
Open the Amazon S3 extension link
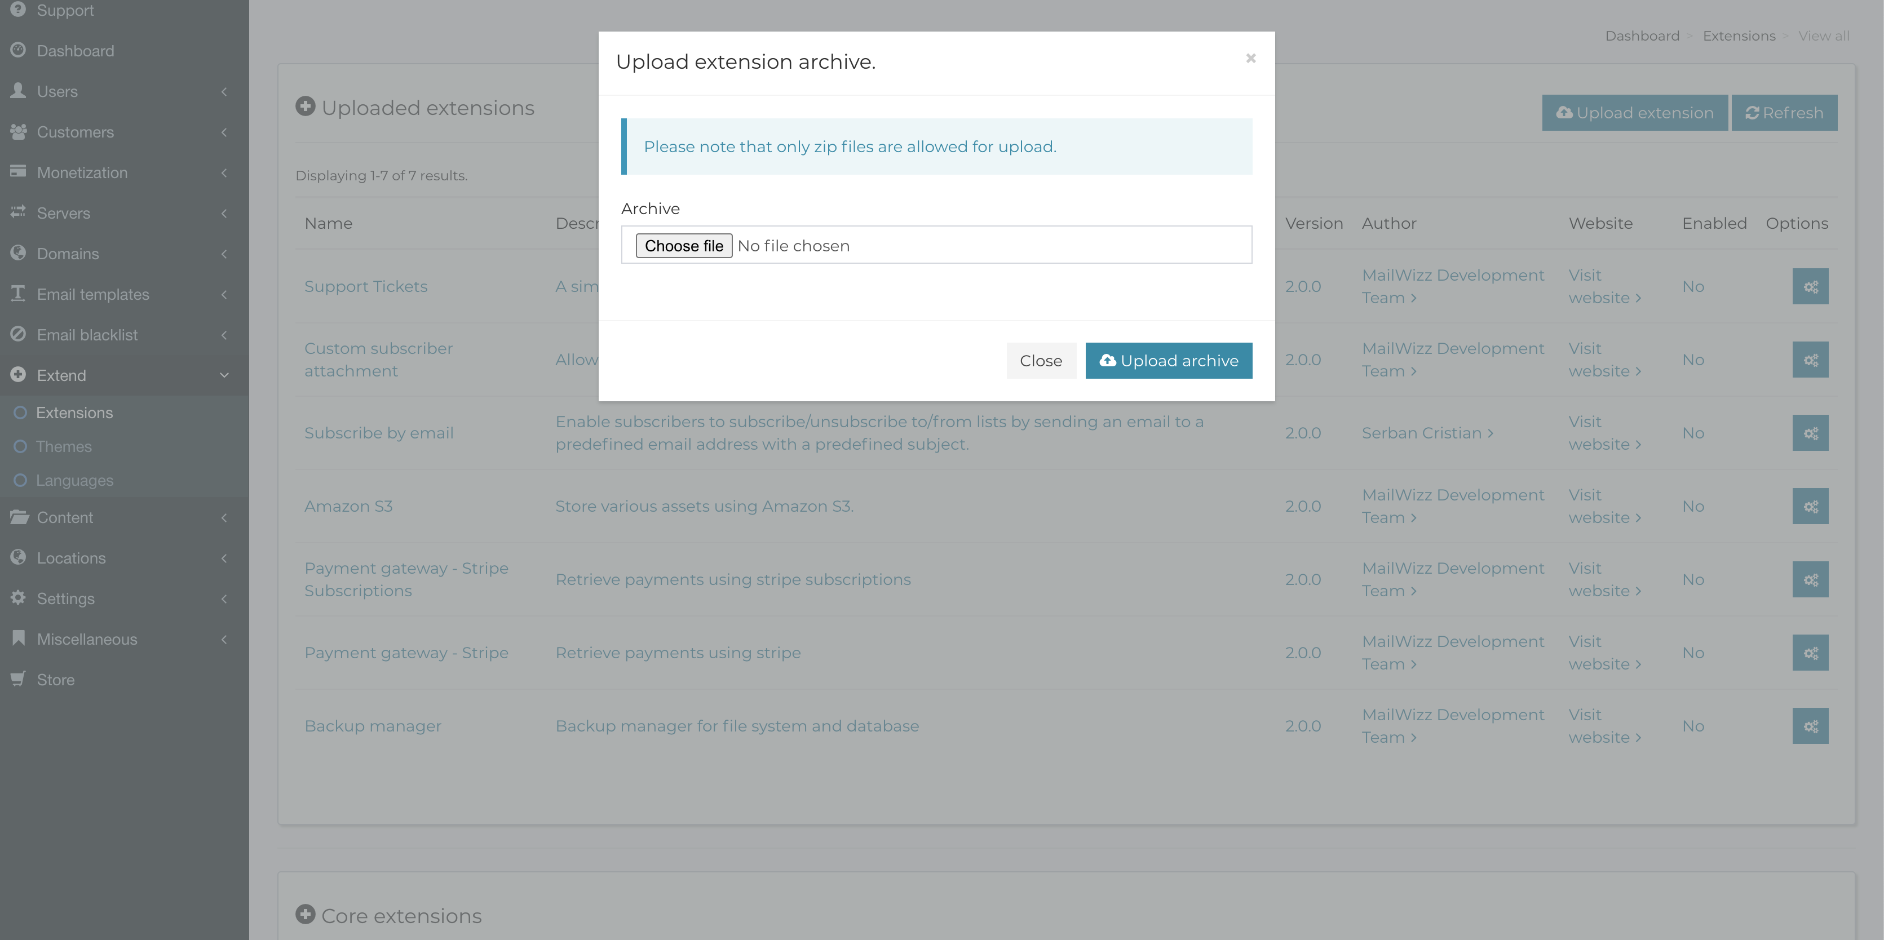pyautogui.click(x=348, y=506)
